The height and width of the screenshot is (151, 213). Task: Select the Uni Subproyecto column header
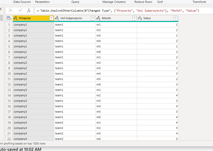[x=75, y=18]
